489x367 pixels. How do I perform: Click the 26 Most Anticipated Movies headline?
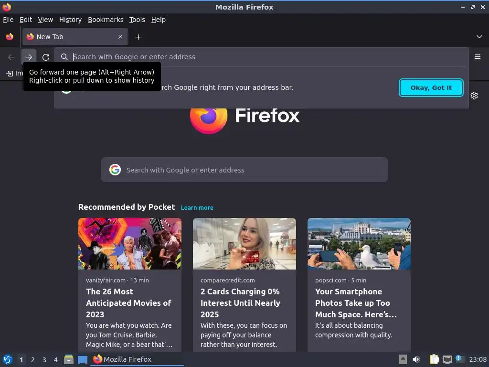pyautogui.click(x=129, y=303)
